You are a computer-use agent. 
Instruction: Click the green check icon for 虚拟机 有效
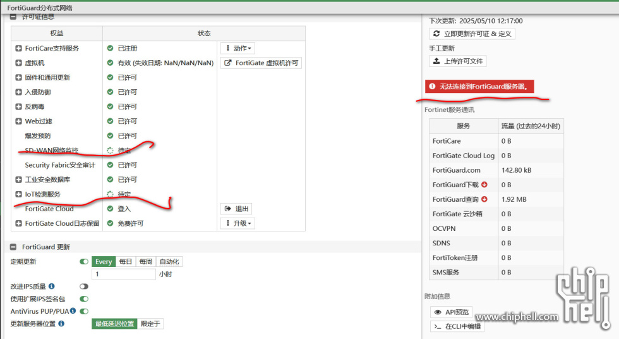[x=110, y=63]
